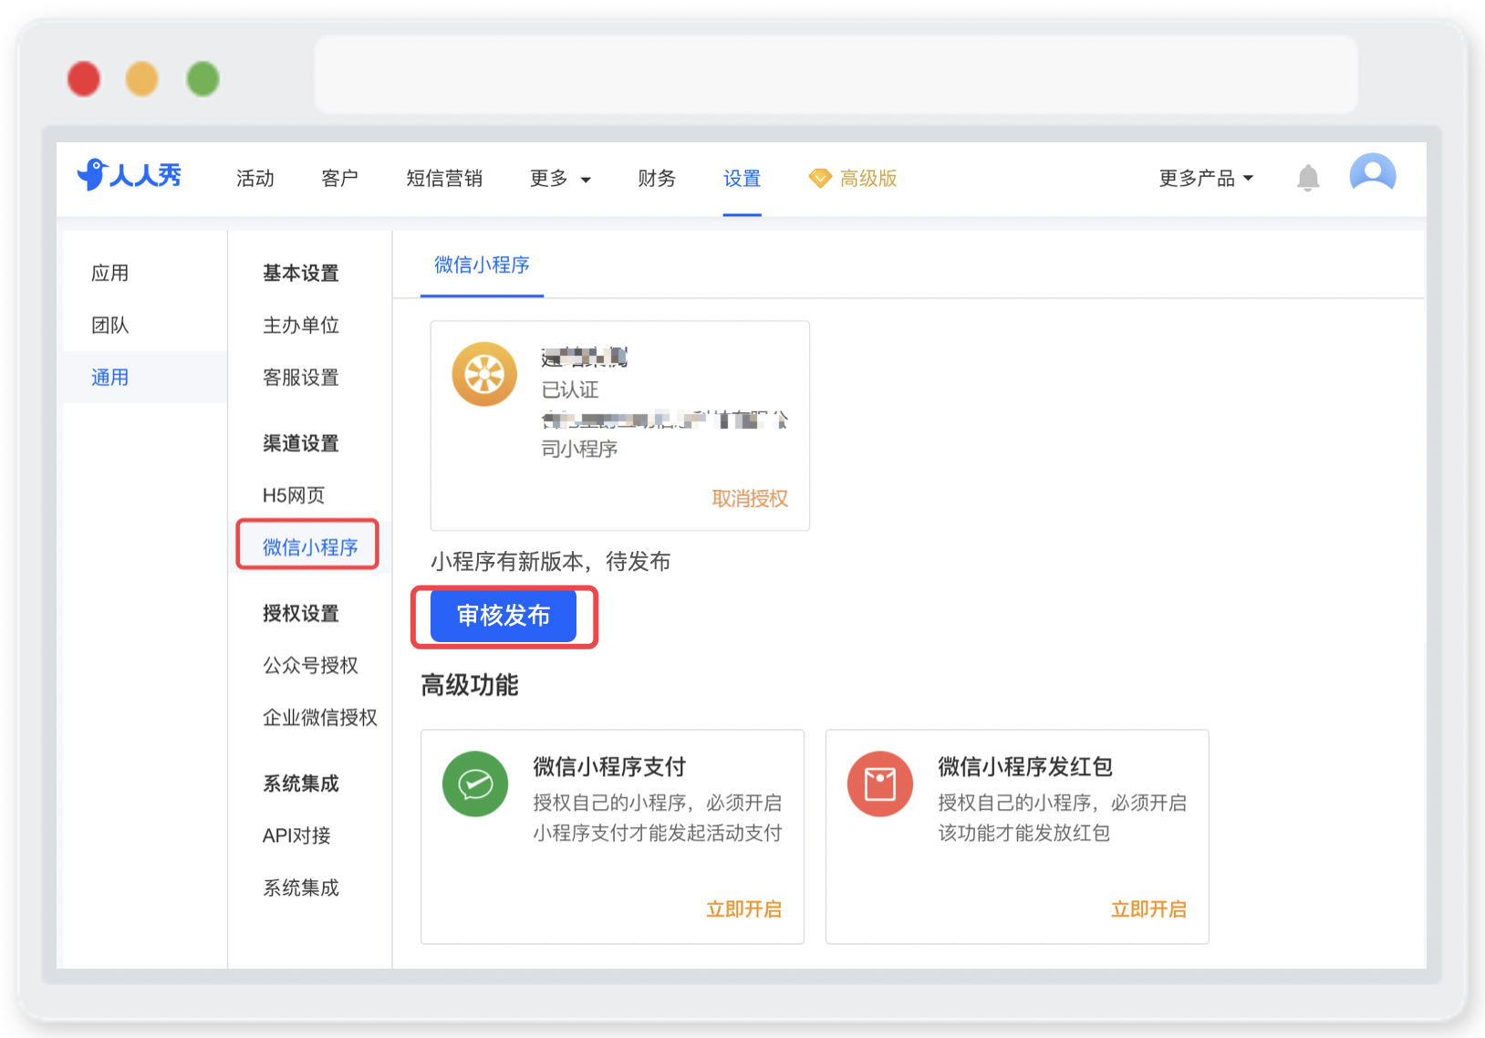Click the 微信小程序支付 card title

609,767
